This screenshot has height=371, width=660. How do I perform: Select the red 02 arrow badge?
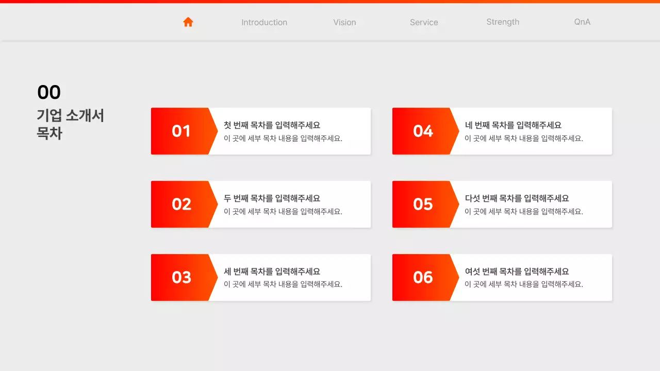click(x=181, y=204)
